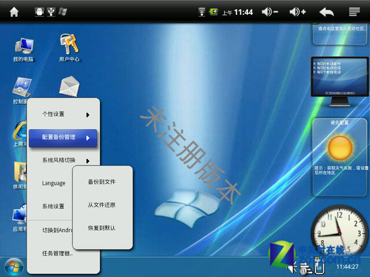Click the monitor notification widget
370x277 pixels.
click(x=340, y=81)
